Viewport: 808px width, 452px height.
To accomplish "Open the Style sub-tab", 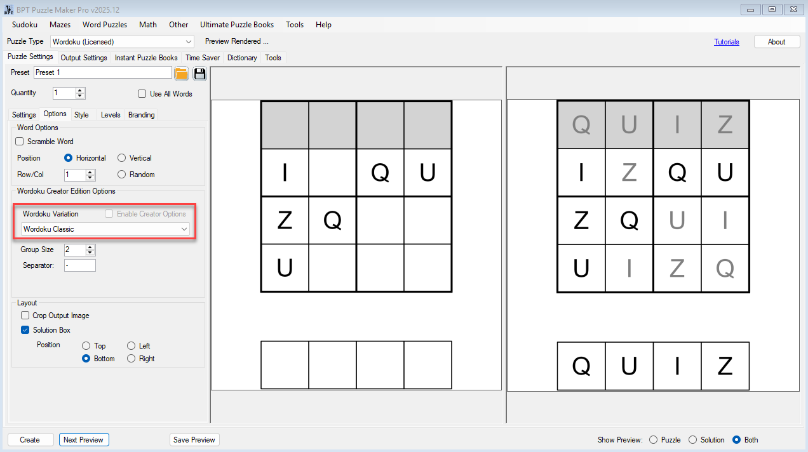I will tap(81, 115).
